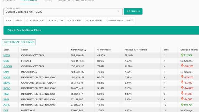Click No Change in the LNW row
199x112 pixels.
click(x=187, y=72)
